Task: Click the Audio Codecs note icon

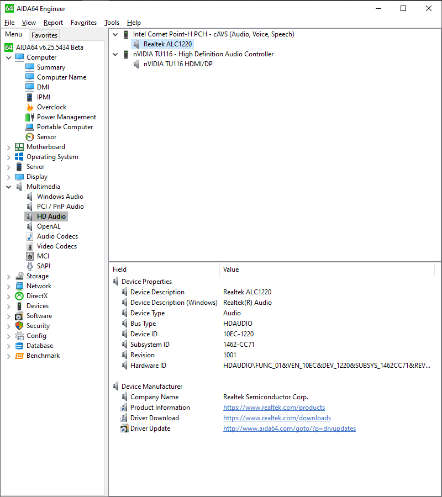Action: click(30, 236)
